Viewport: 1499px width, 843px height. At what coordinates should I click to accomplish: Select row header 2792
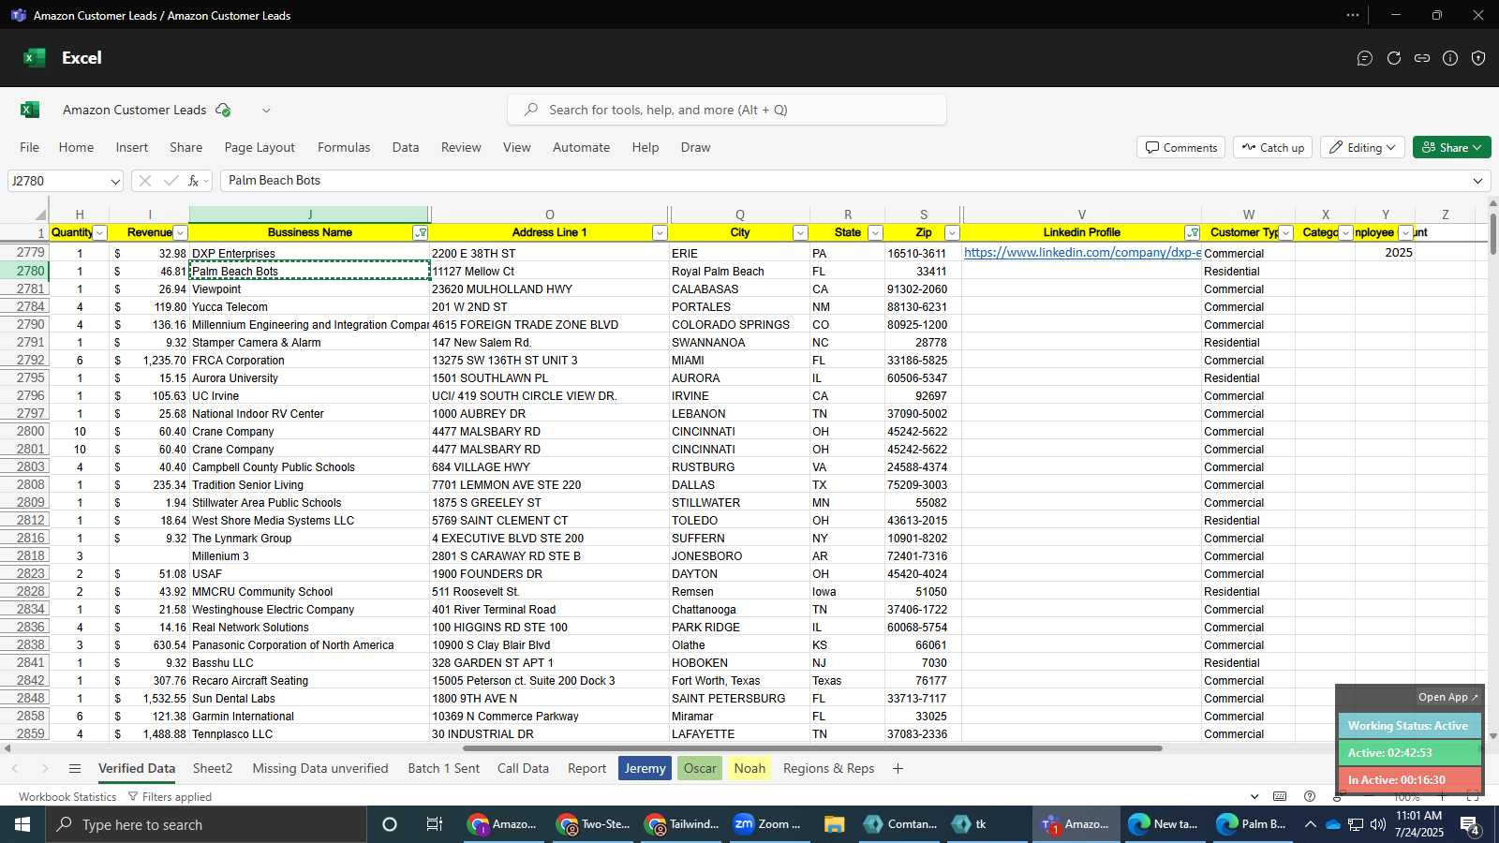click(x=28, y=361)
